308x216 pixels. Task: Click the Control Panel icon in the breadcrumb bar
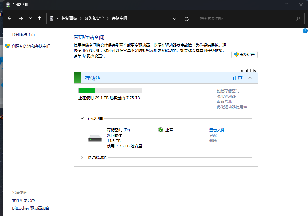[52, 18]
